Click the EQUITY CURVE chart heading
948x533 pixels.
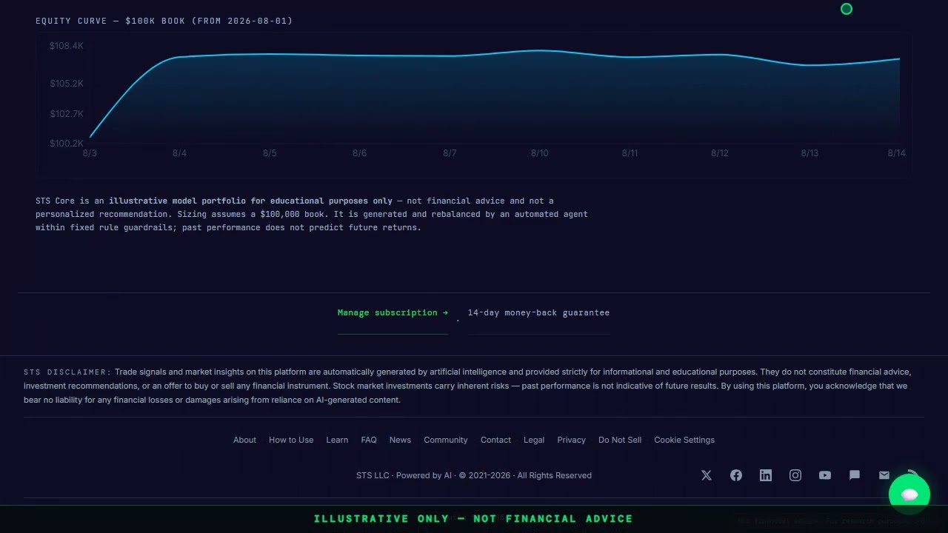point(164,21)
